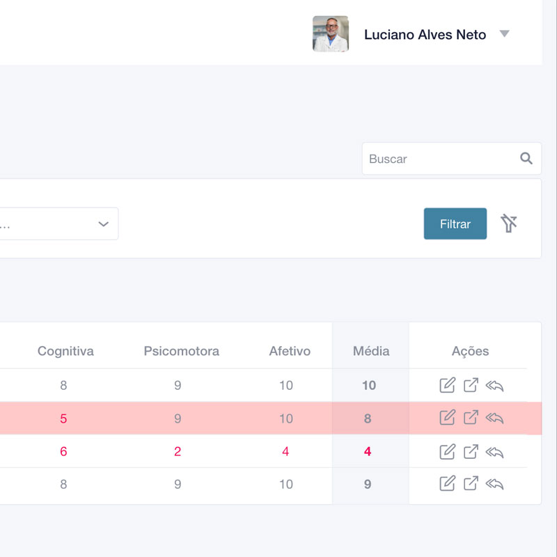
Task: Click reply-all icon in first row
Action: pos(495,385)
